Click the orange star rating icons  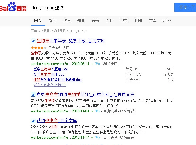[39, 48]
